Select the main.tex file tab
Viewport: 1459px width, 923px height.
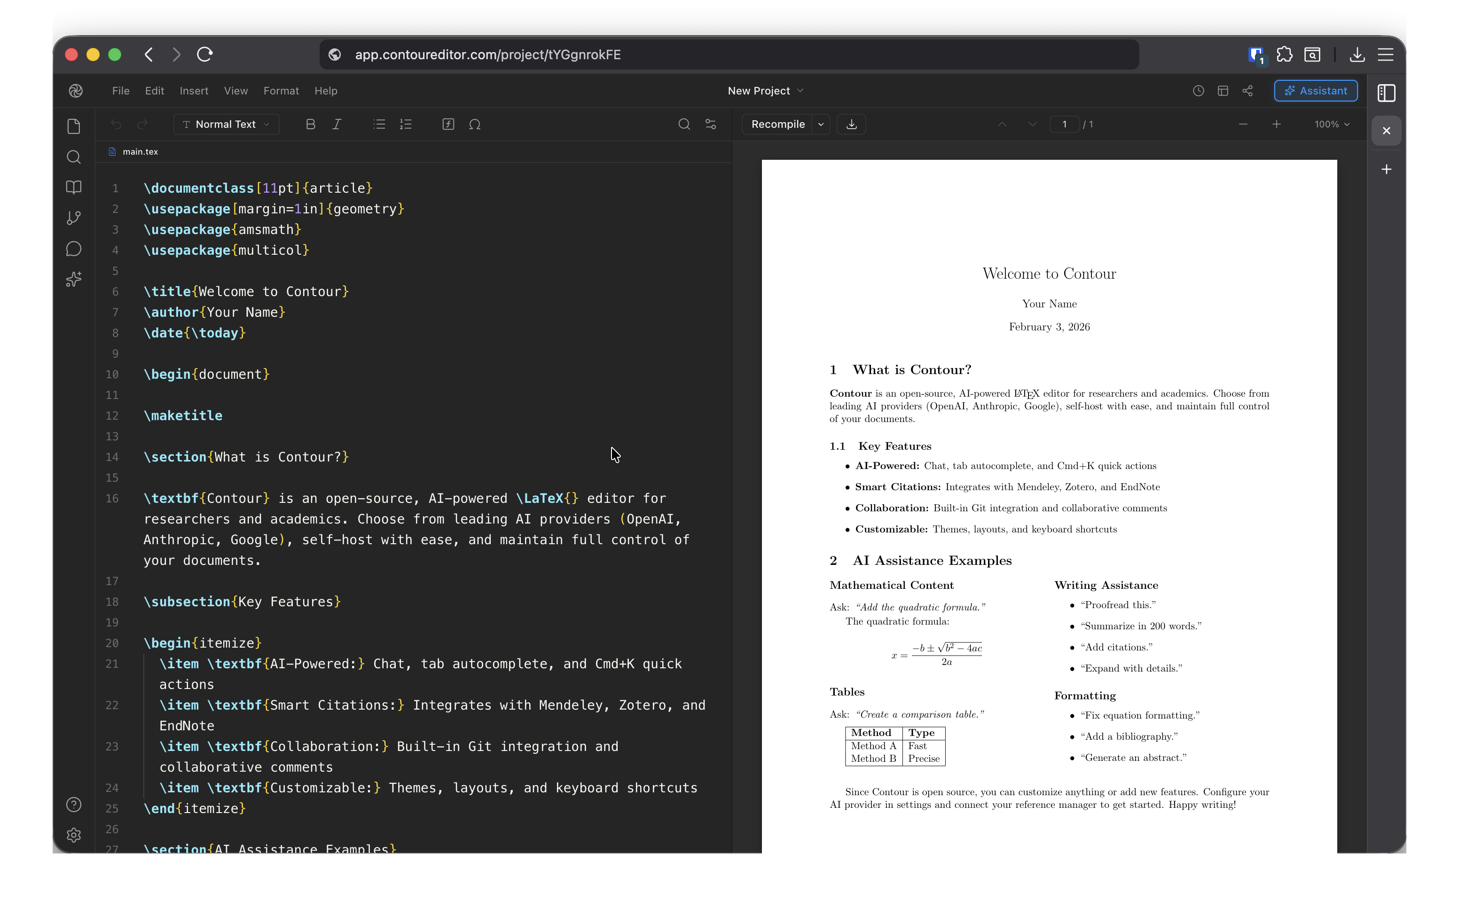(x=140, y=151)
